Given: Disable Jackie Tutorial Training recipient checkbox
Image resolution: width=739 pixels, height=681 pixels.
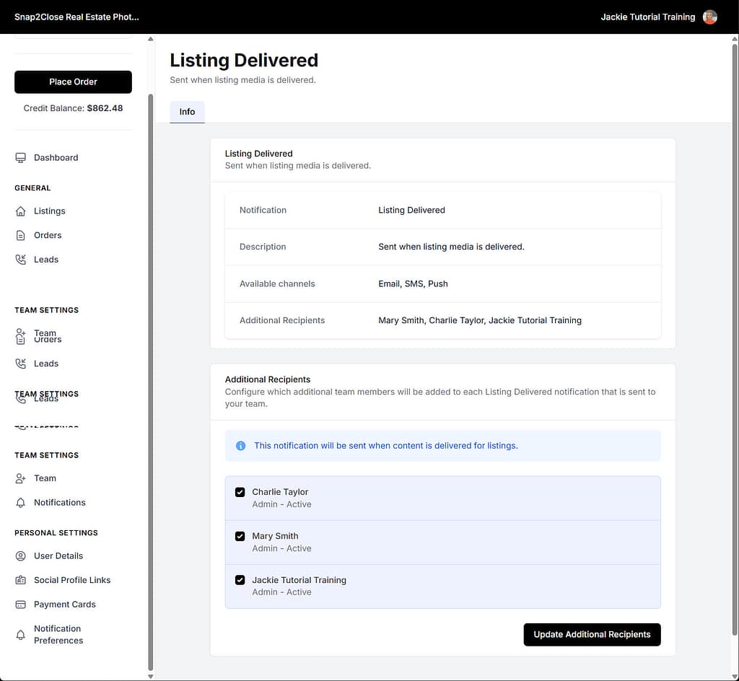Looking at the screenshot, I should click(x=240, y=580).
